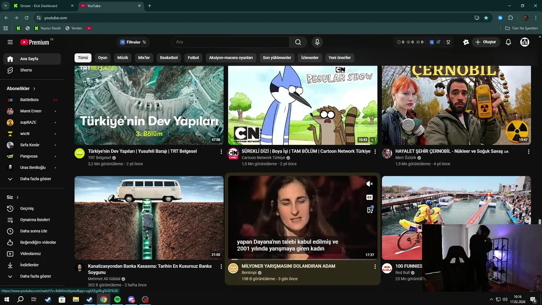Open options for the Regular Show video

pyautogui.click(x=375, y=152)
